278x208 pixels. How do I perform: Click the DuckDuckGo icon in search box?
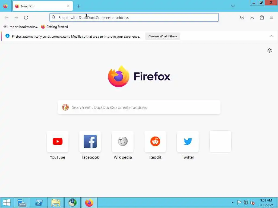pyautogui.click(x=65, y=107)
